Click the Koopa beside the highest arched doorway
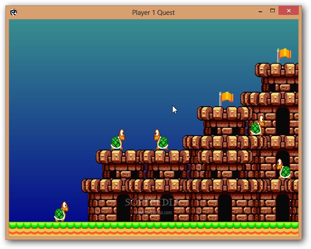This screenshot has height=249, width=311. (258, 126)
